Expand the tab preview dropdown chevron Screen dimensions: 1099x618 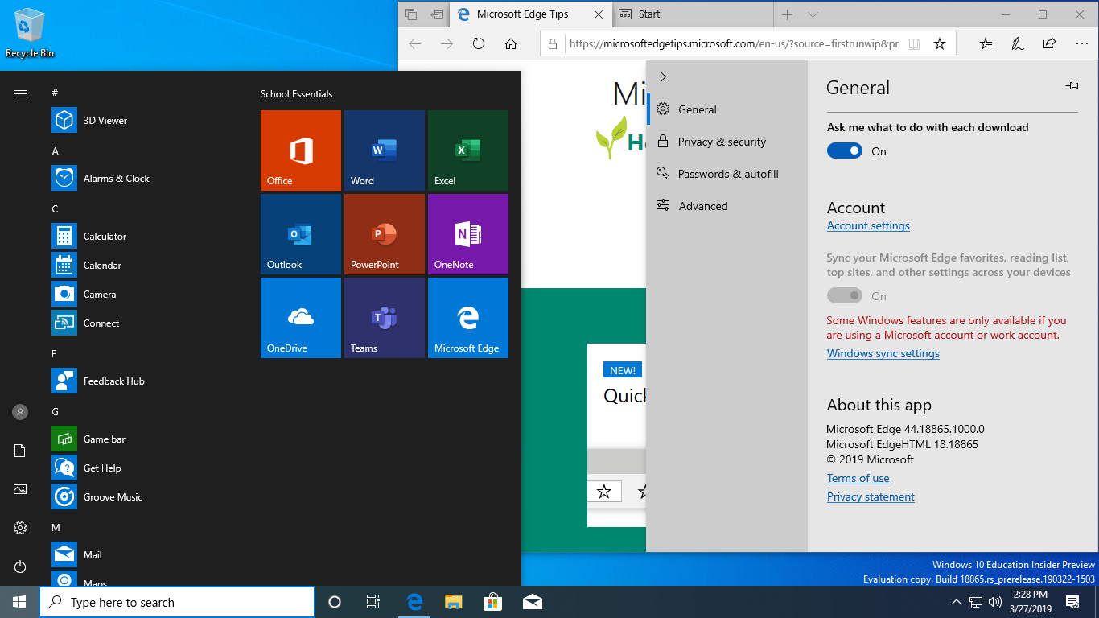813,14
